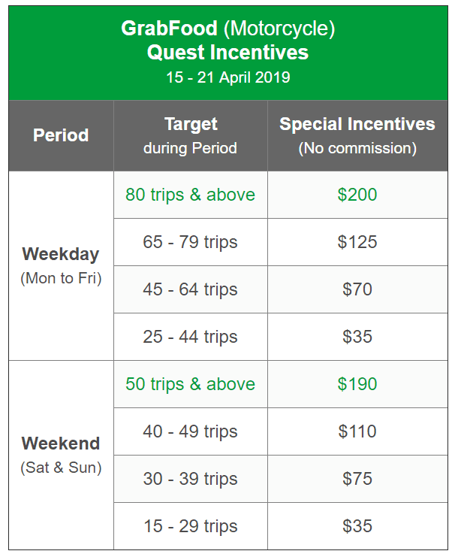Click the $70 incentive value
This screenshot has width=455, height=557.
357,289
